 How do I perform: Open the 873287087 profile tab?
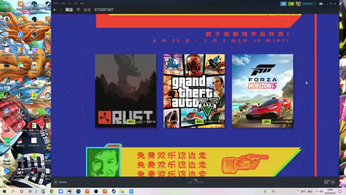tap(104, 10)
